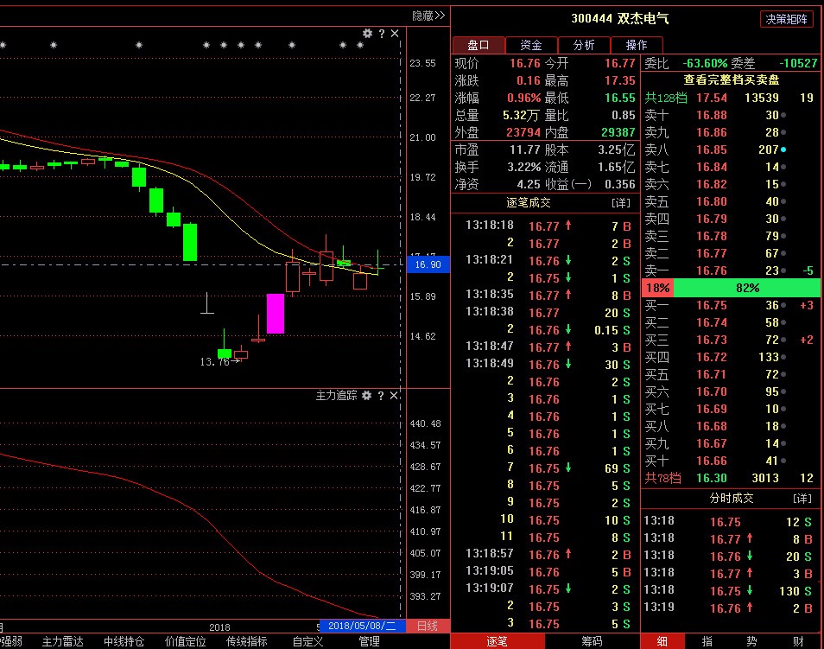Open details [详] next to 逐笔成交
Viewport: 824px width, 649px height.
click(x=621, y=203)
